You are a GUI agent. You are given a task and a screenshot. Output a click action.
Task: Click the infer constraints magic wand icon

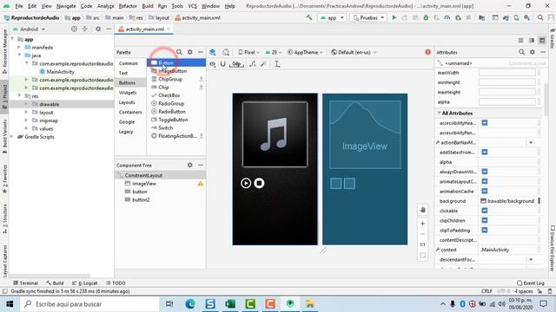pos(262,64)
